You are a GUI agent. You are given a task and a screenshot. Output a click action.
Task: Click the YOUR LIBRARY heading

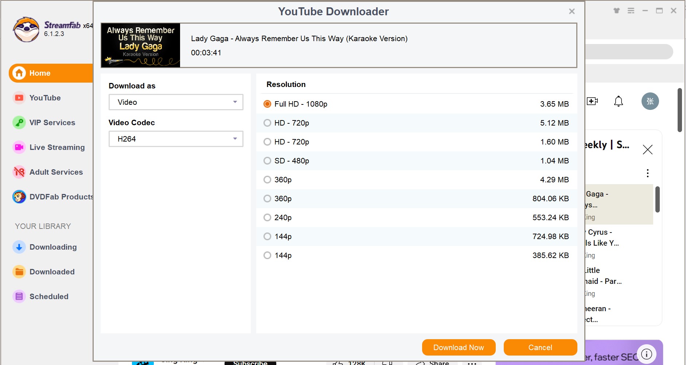click(x=43, y=226)
